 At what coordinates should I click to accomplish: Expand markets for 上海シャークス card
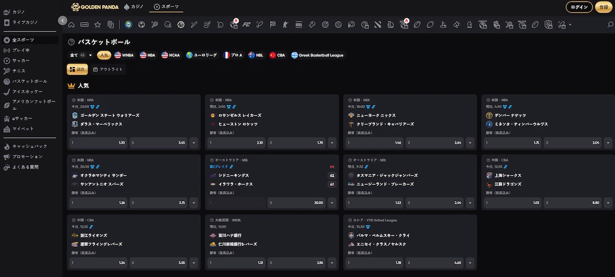coord(608,203)
